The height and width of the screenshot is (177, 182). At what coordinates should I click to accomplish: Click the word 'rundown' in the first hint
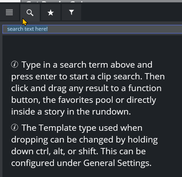(112, 112)
